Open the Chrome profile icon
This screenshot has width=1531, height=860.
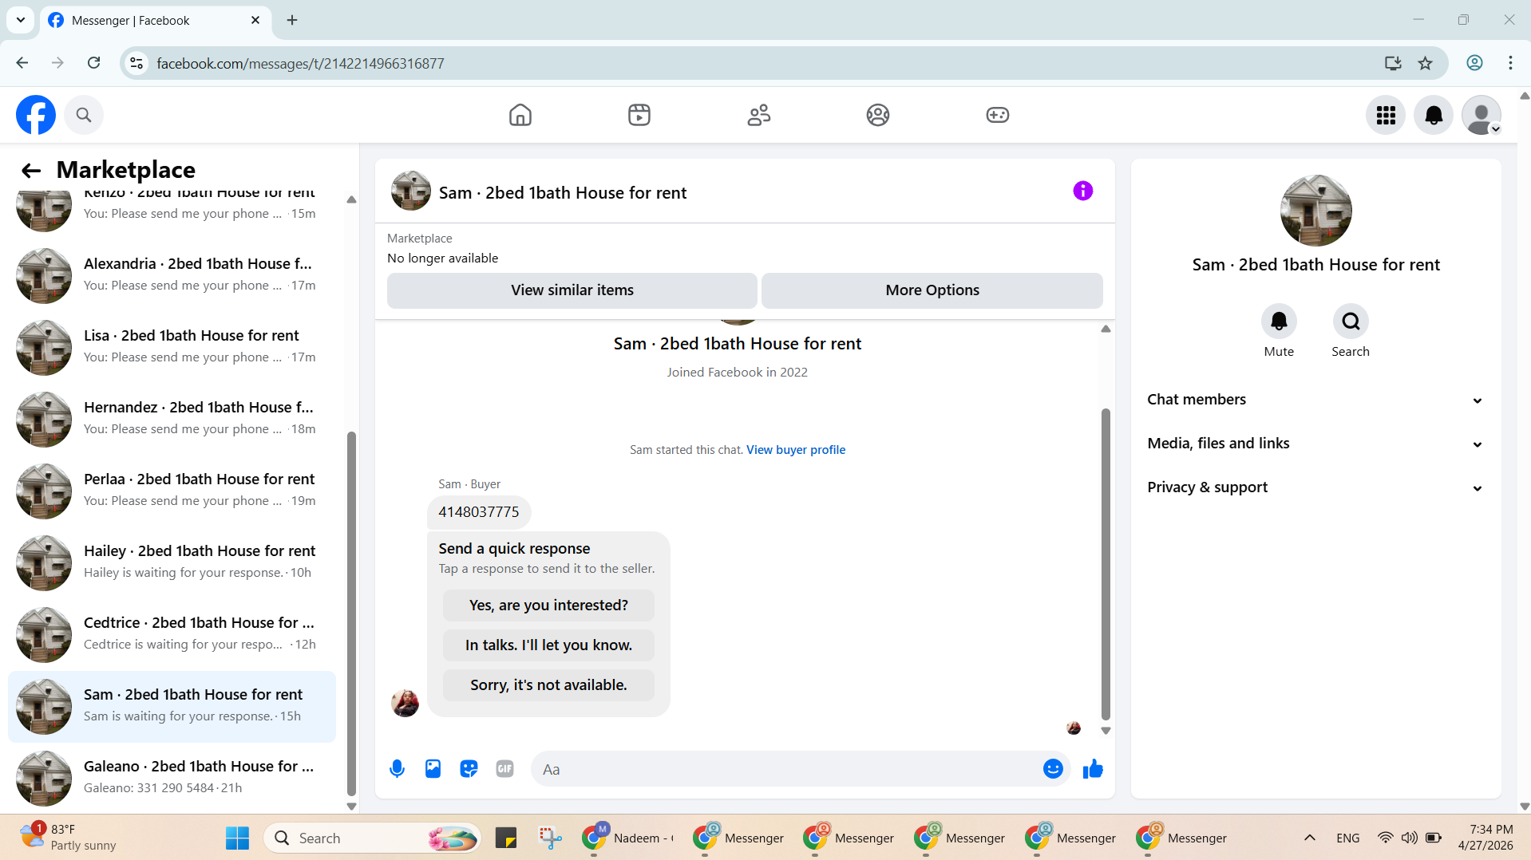(x=1475, y=63)
